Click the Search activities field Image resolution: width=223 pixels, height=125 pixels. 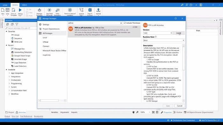pyautogui.click(x=21, y=28)
